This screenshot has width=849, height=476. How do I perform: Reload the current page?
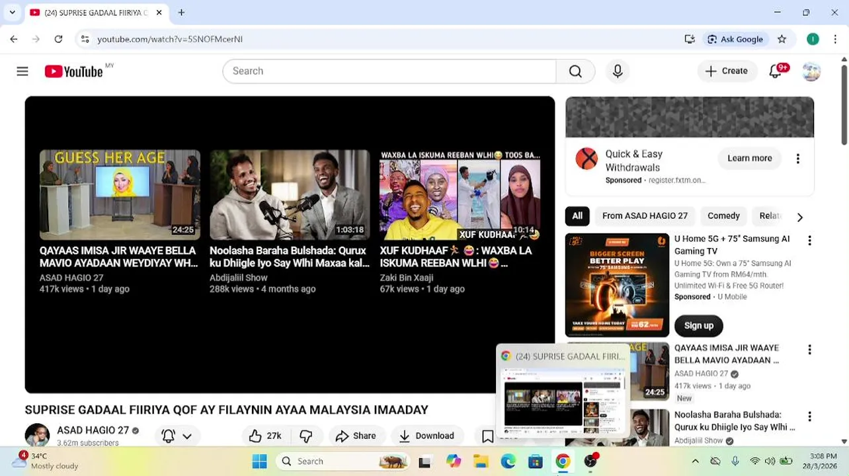tap(58, 39)
